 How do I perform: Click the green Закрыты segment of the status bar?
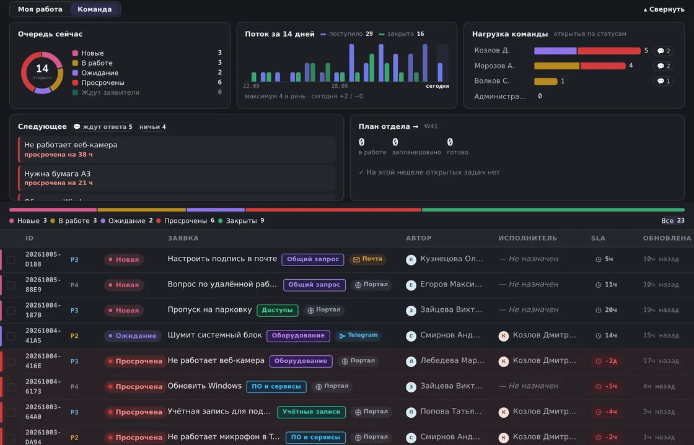pyautogui.click(x=553, y=210)
